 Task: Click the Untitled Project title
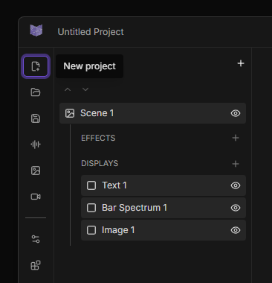click(91, 32)
